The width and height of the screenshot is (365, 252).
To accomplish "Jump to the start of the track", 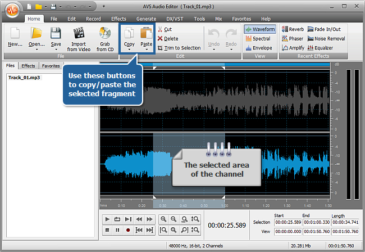I will pos(139,230).
